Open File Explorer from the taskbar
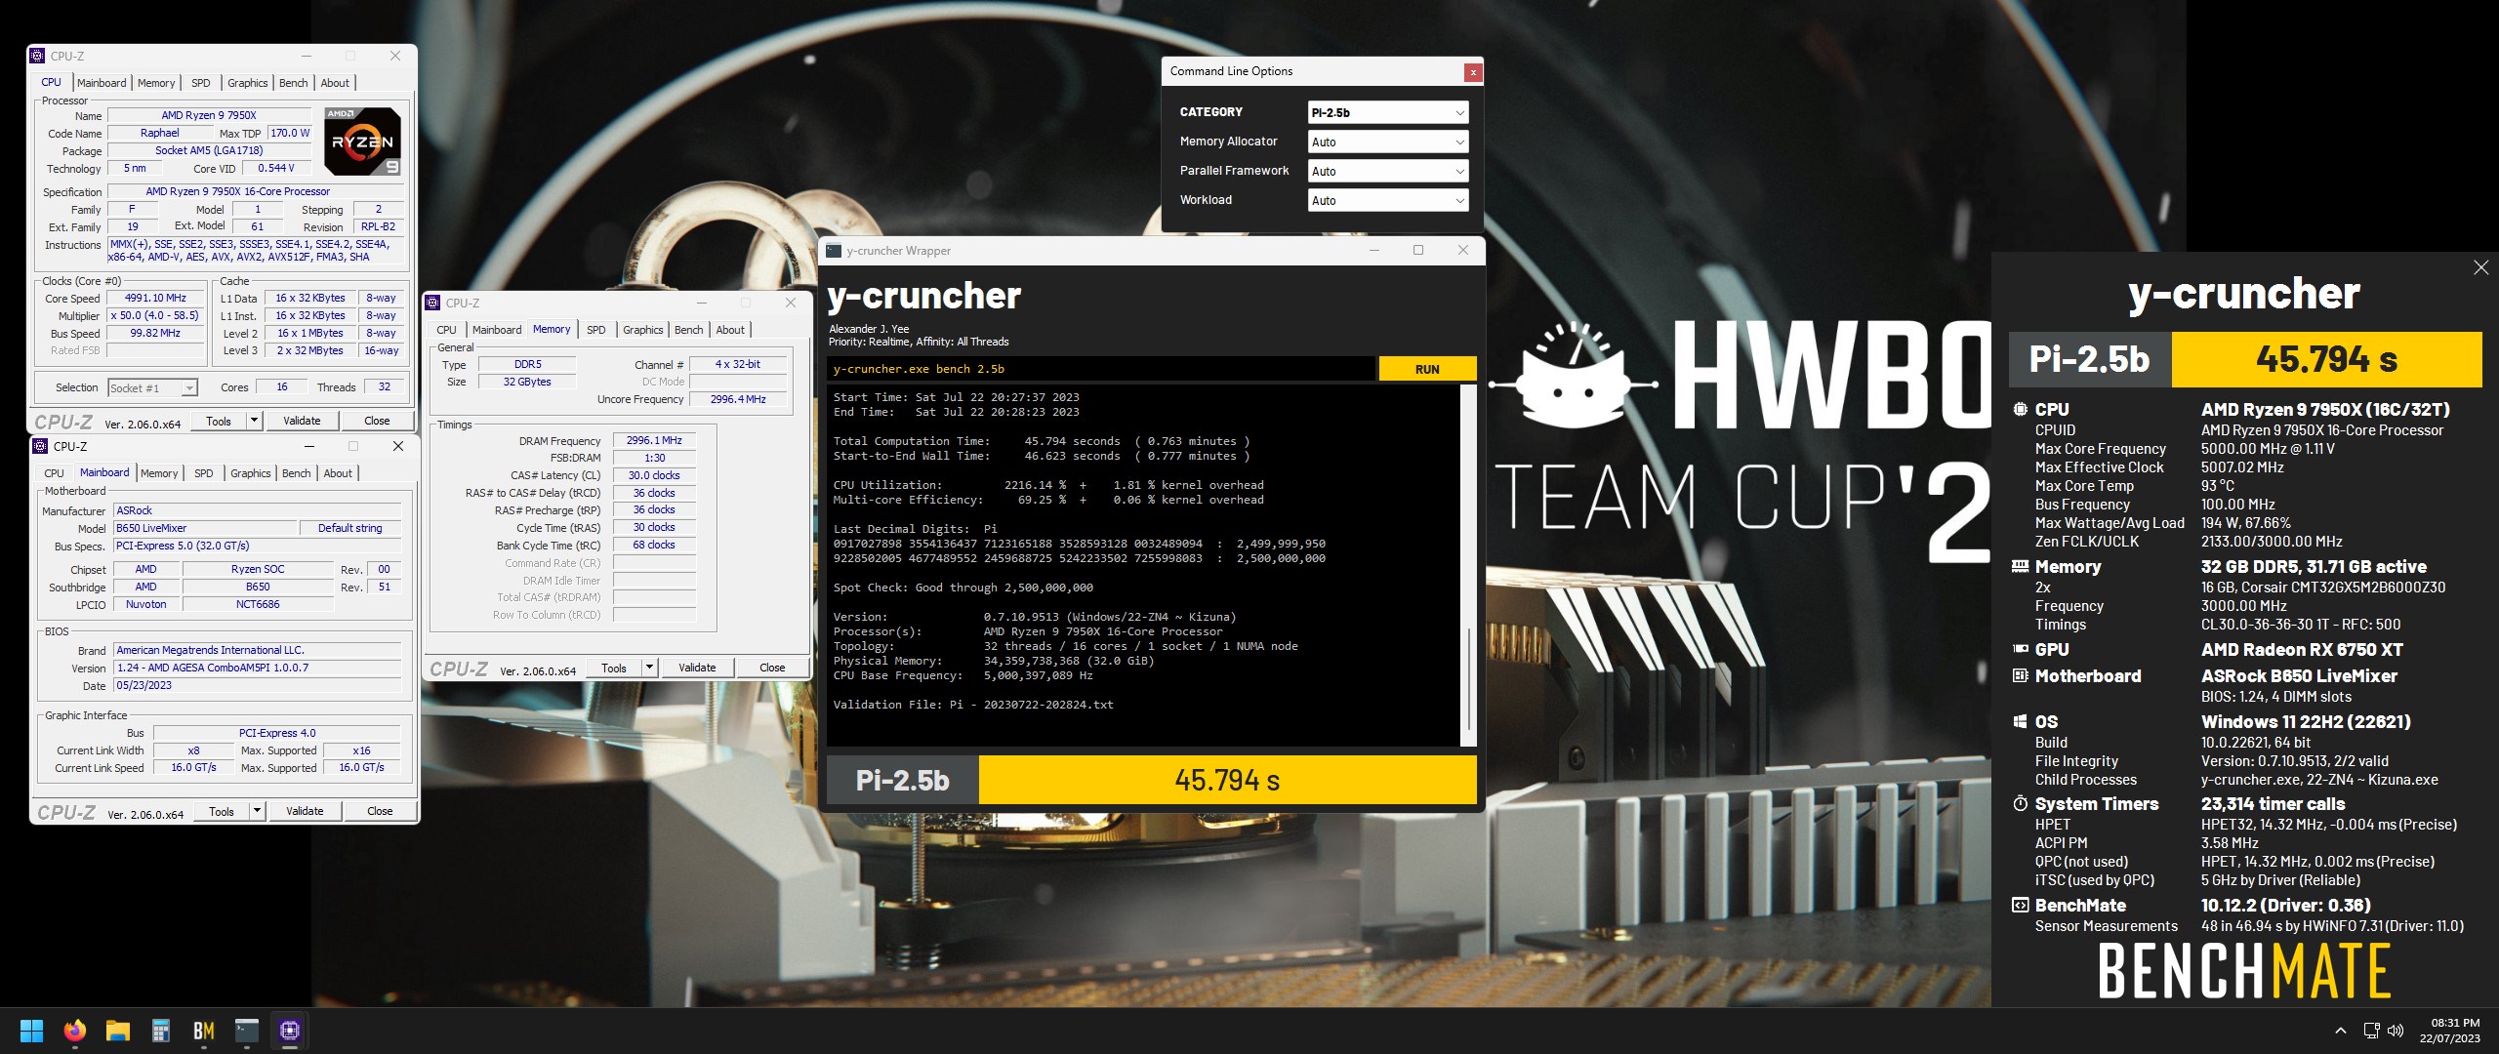 pos(118,1031)
